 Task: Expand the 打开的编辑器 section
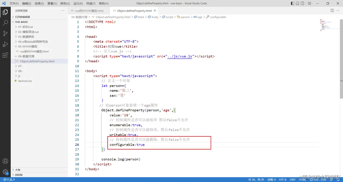pyautogui.click(x=39, y=17)
